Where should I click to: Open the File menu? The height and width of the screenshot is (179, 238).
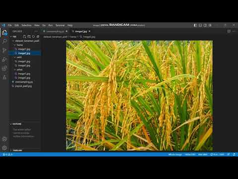click(x=10, y=25)
